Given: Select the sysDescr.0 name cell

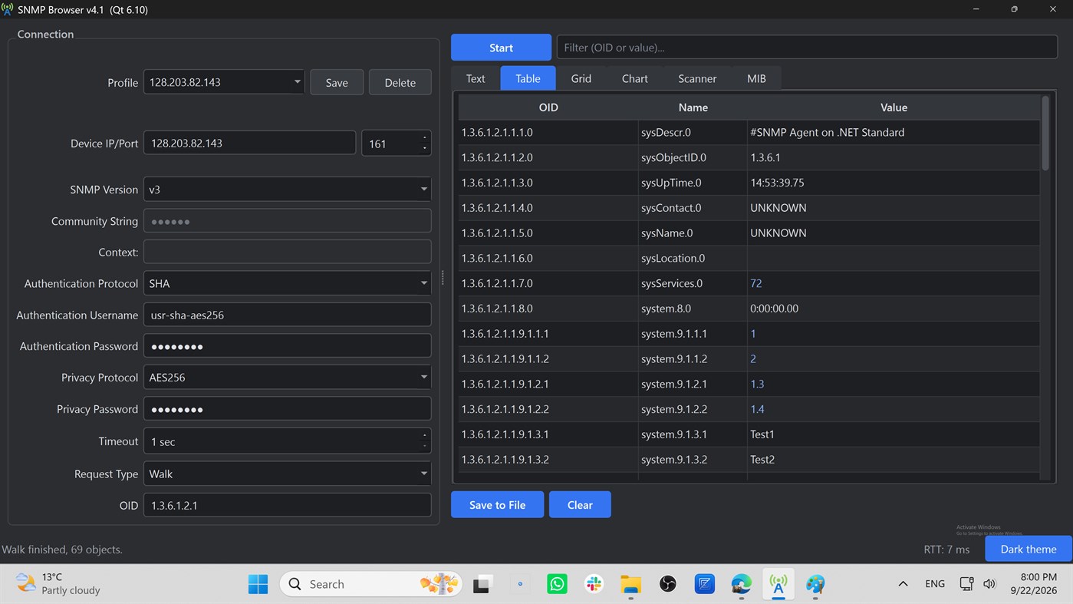Looking at the screenshot, I should click(x=693, y=132).
